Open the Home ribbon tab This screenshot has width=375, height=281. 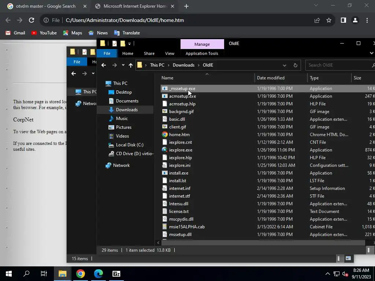tap(128, 53)
